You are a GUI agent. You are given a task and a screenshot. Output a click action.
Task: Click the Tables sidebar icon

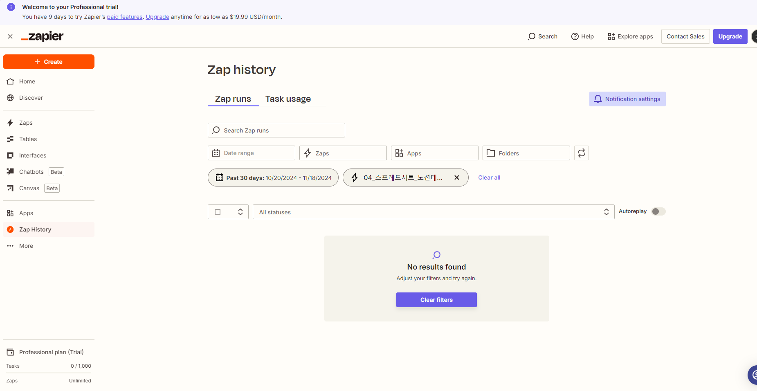tap(10, 139)
